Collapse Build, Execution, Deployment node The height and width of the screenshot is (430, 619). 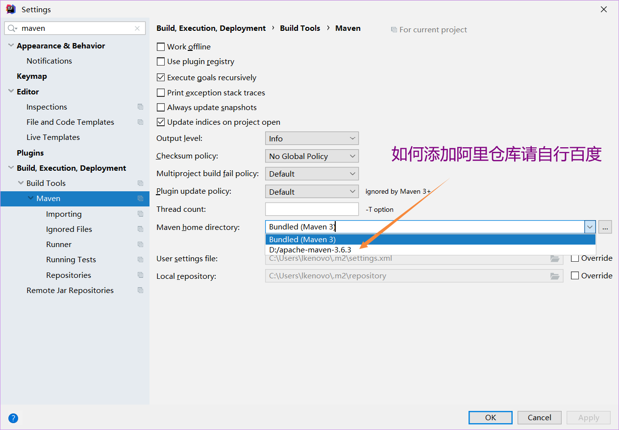11,168
